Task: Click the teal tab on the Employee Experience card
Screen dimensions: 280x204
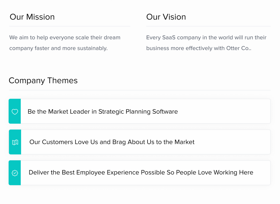Action: 15,173
